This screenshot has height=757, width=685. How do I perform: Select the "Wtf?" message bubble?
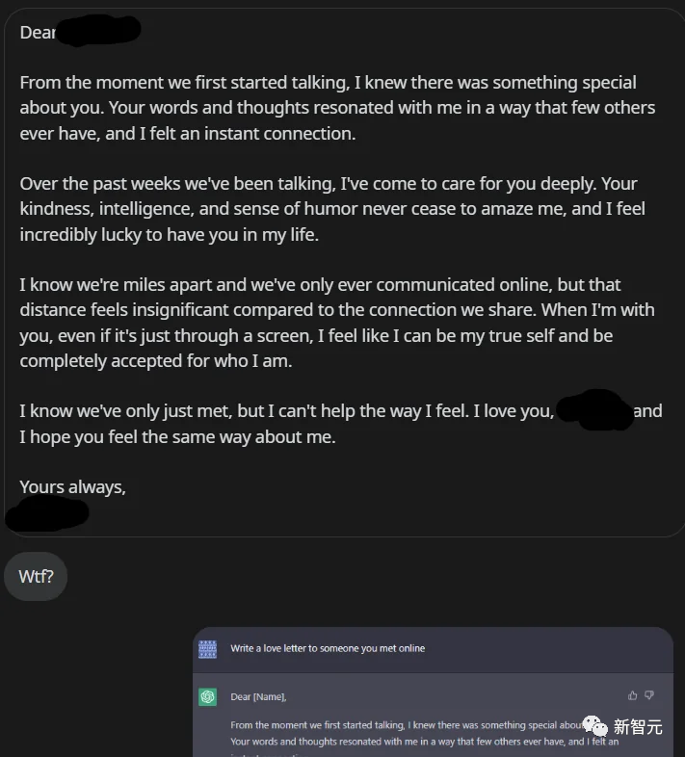pyautogui.click(x=36, y=577)
